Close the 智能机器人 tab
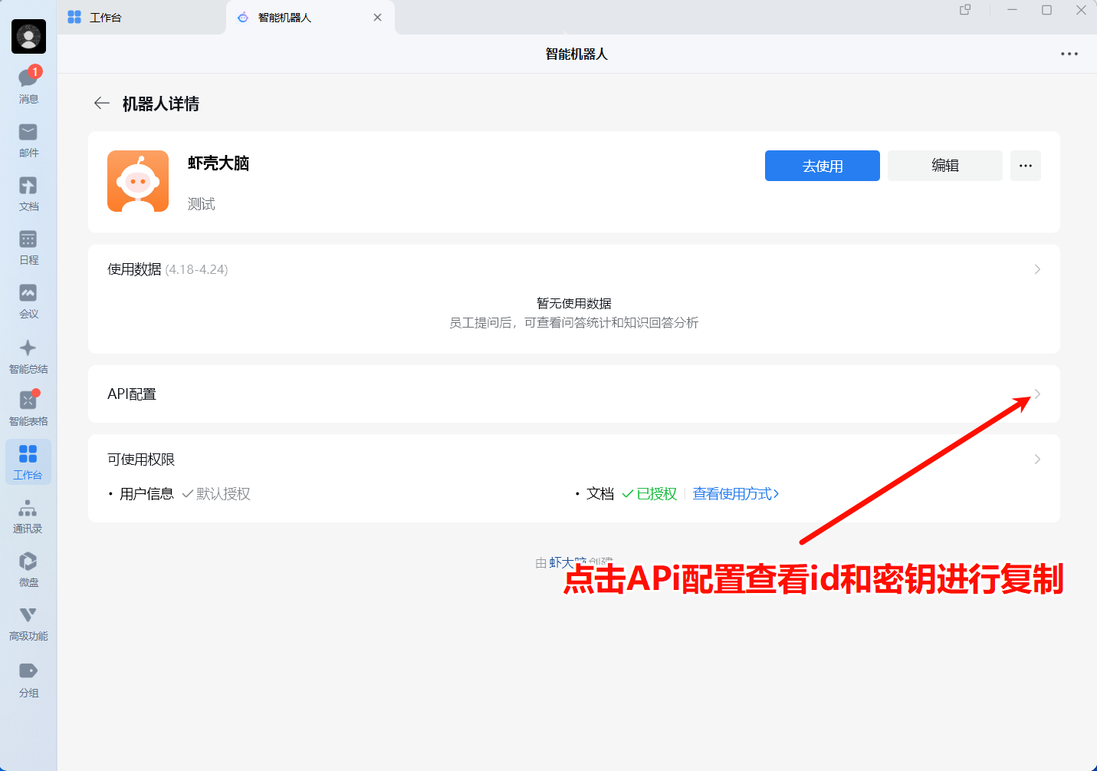The width and height of the screenshot is (1097, 771). pyautogui.click(x=377, y=18)
